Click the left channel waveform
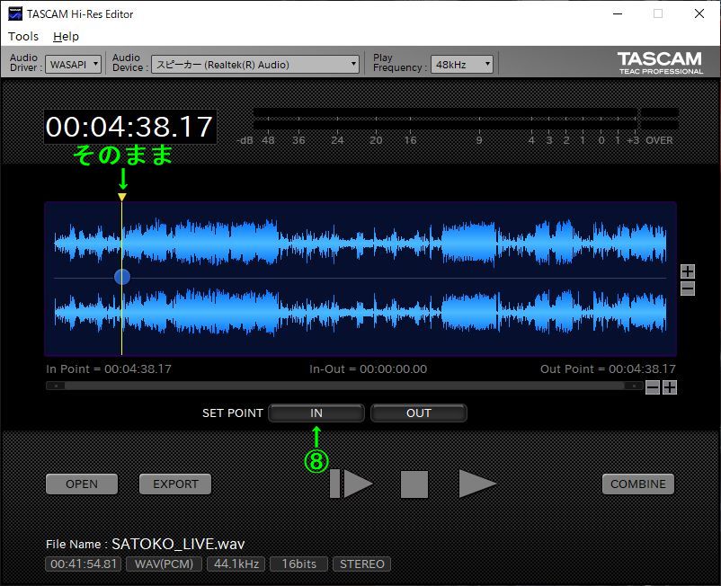Viewport: 721px width, 586px height. pyautogui.click(x=360, y=243)
